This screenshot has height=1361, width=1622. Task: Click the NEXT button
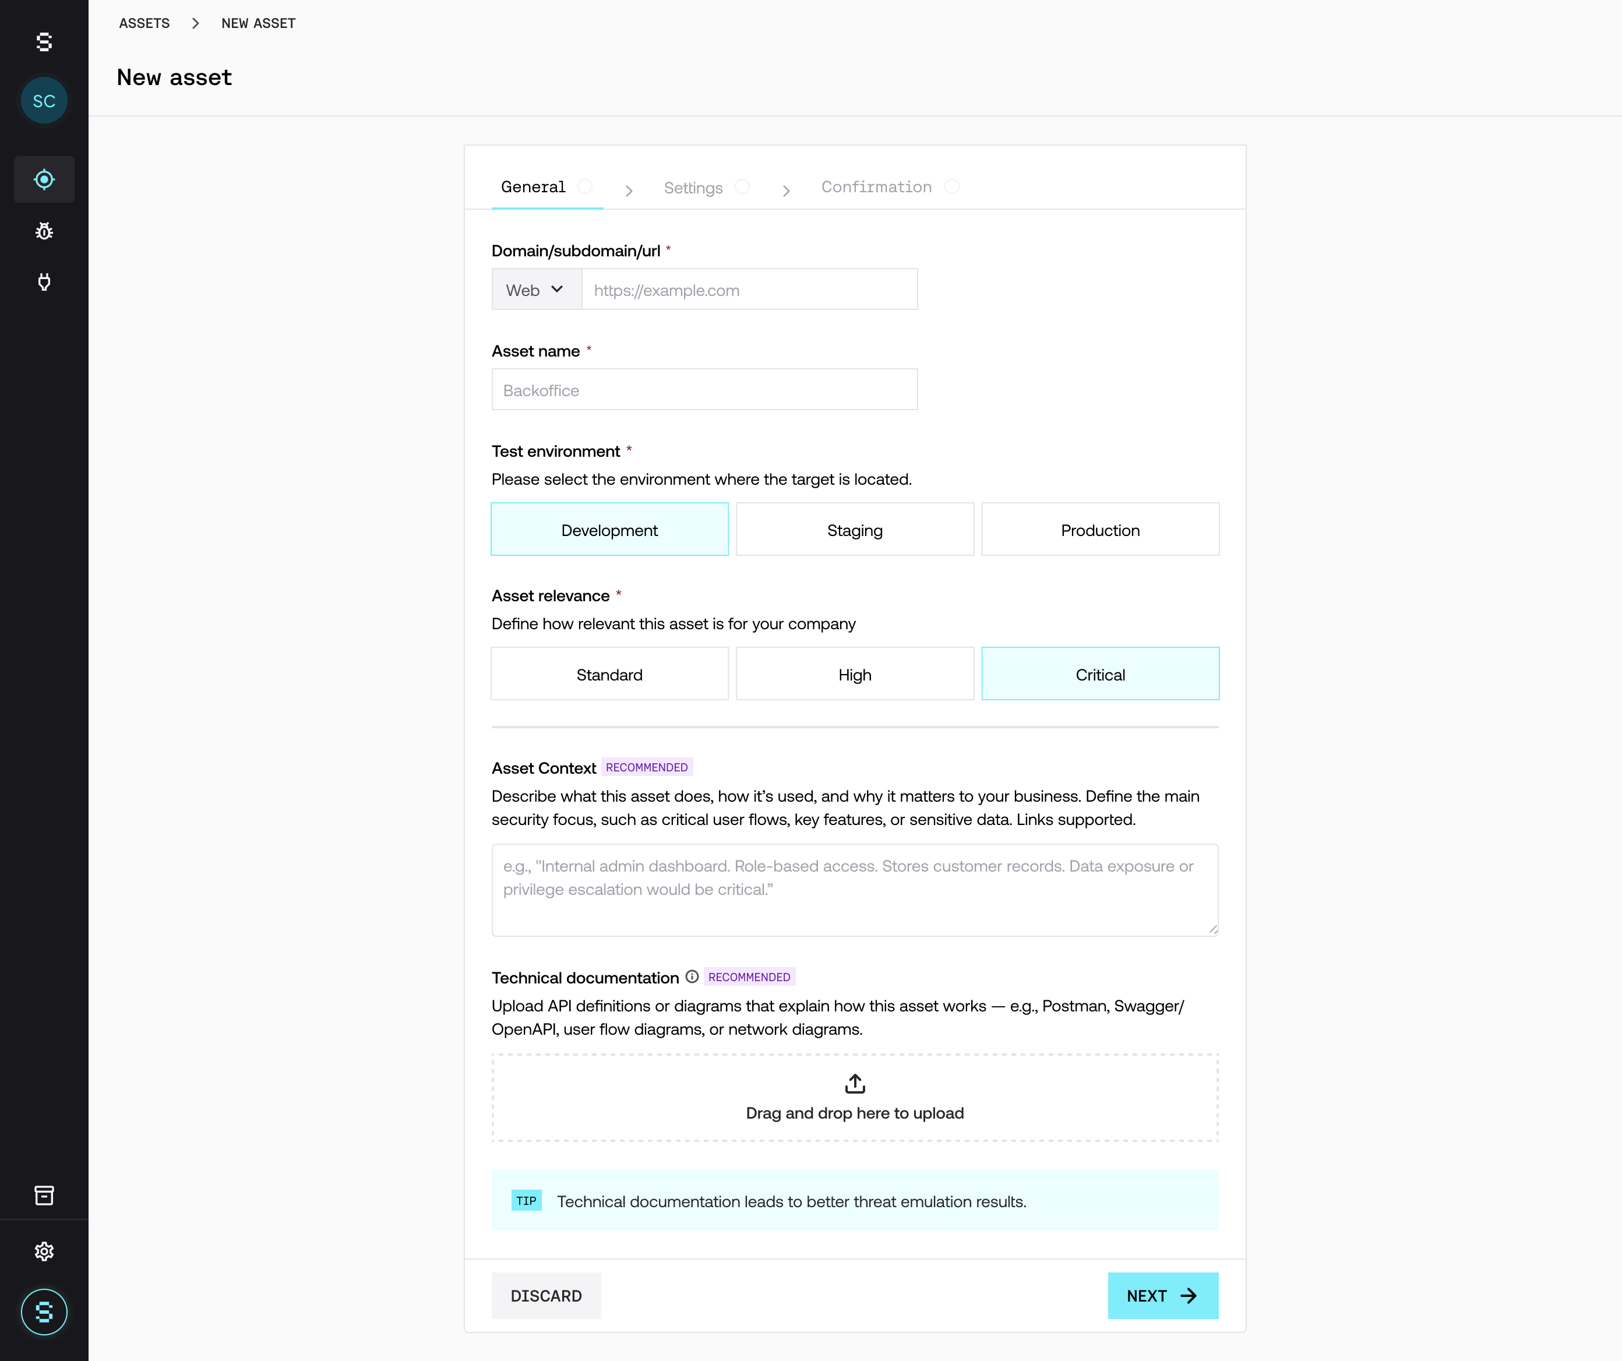(1162, 1295)
